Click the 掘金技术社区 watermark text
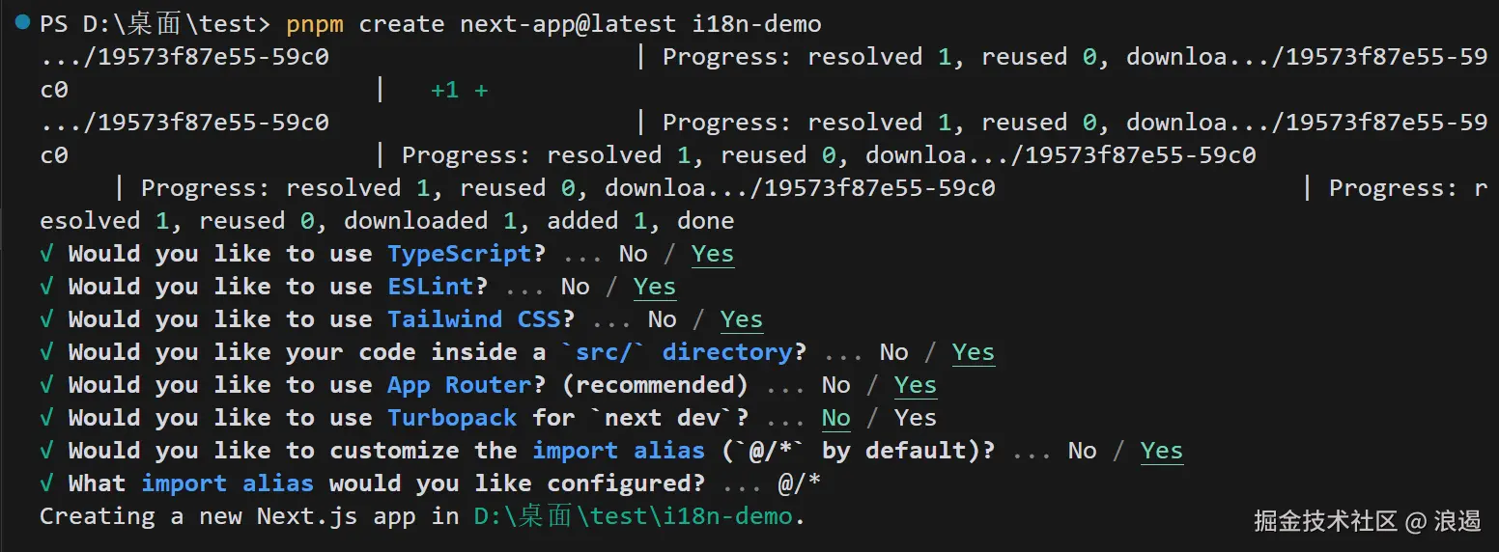 point(1325,521)
